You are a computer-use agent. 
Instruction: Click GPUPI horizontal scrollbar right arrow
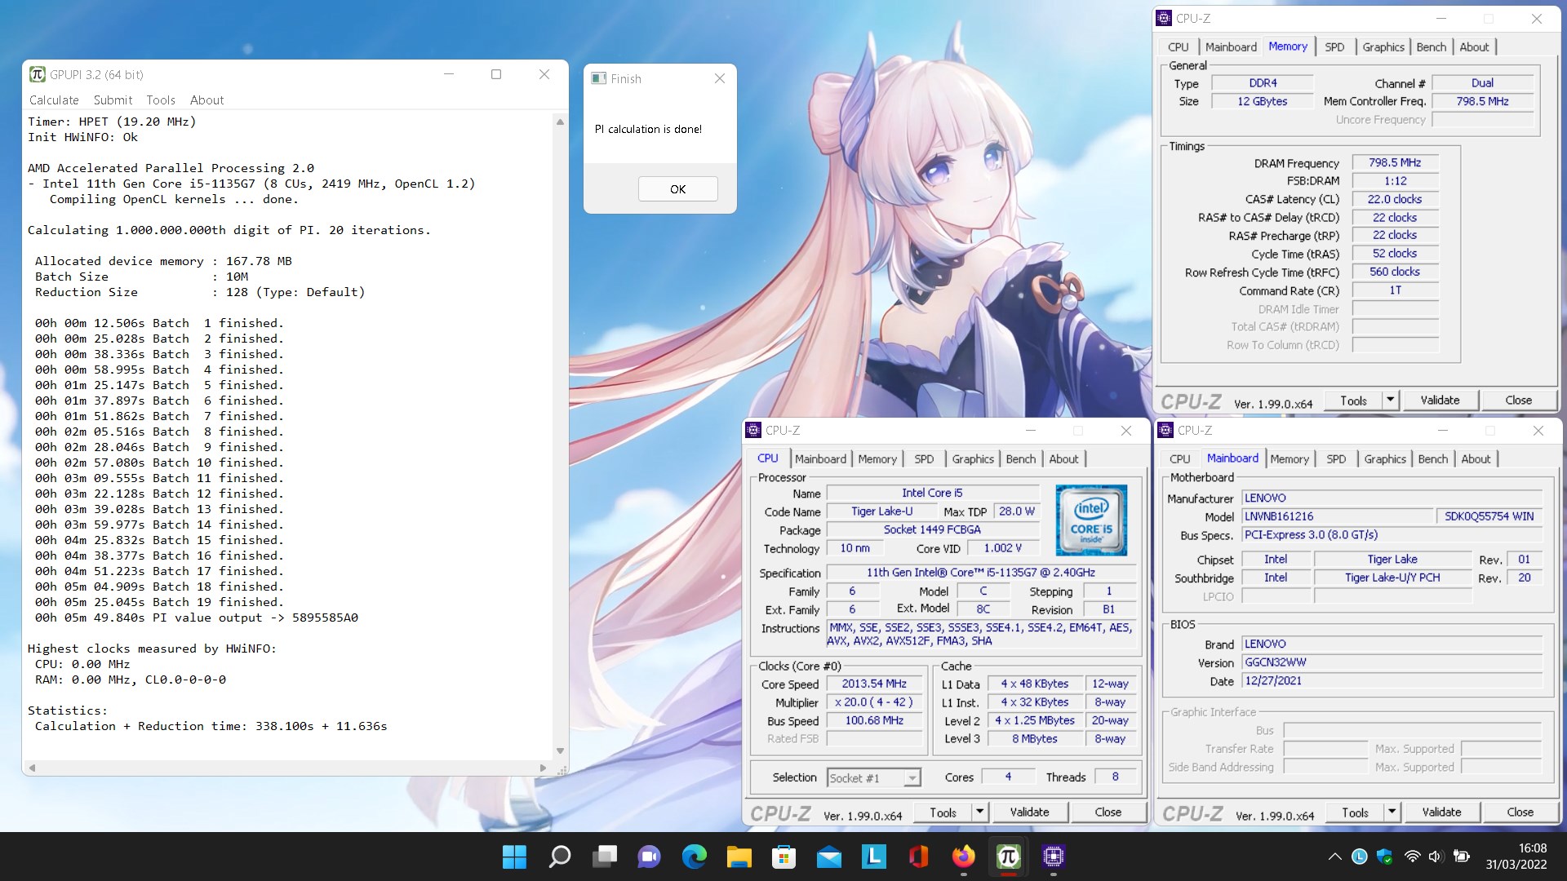click(543, 768)
